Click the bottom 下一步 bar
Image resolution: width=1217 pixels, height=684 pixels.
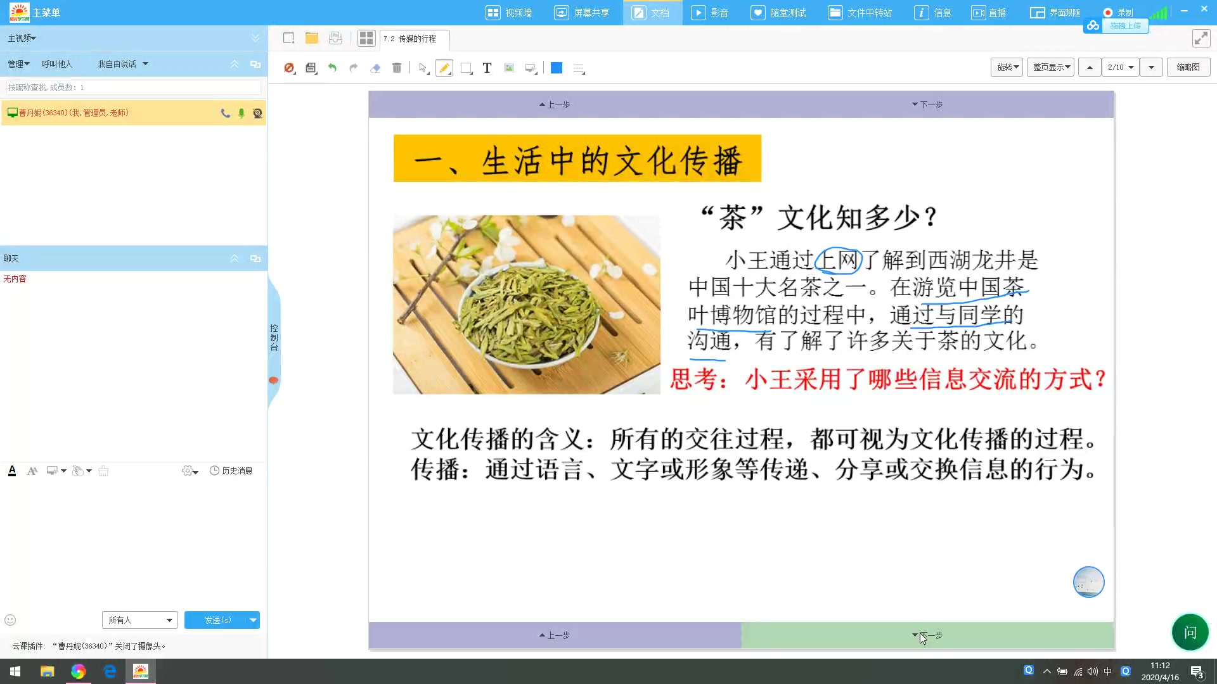[927, 635]
